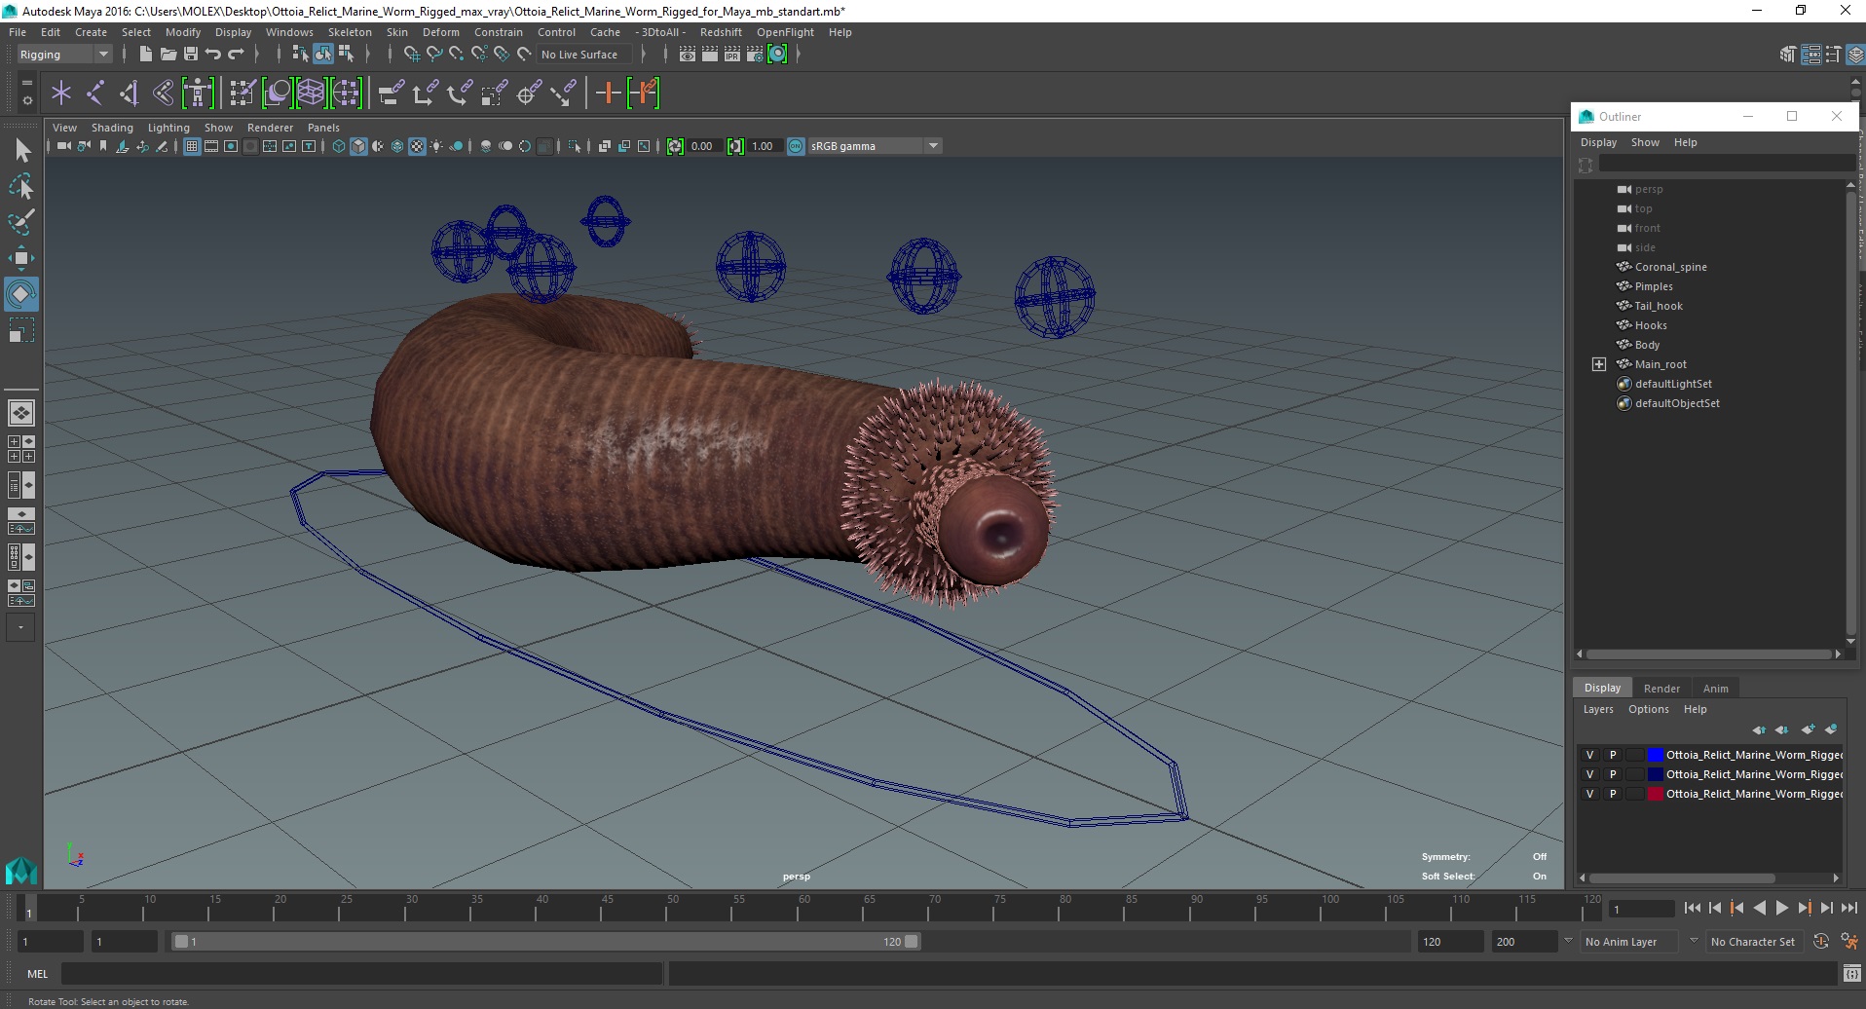Click the Lattice deformer shelf icon
This screenshot has height=1009, width=1866.
(x=311, y=93)
